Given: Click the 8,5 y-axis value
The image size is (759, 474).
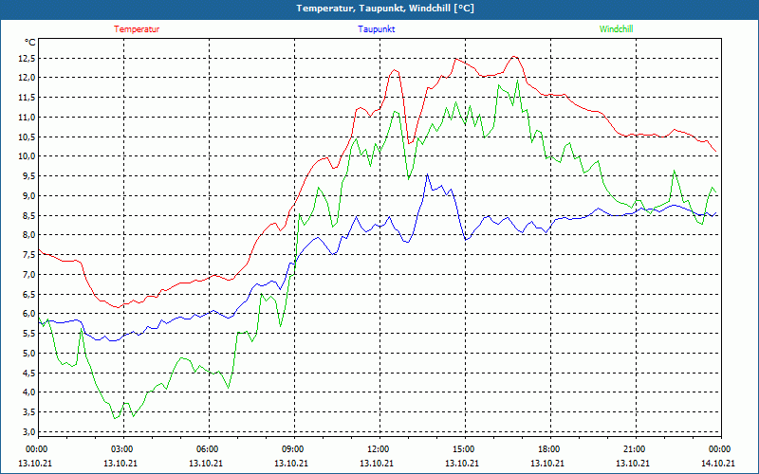Looking at the screenshot, I should 29,215.
